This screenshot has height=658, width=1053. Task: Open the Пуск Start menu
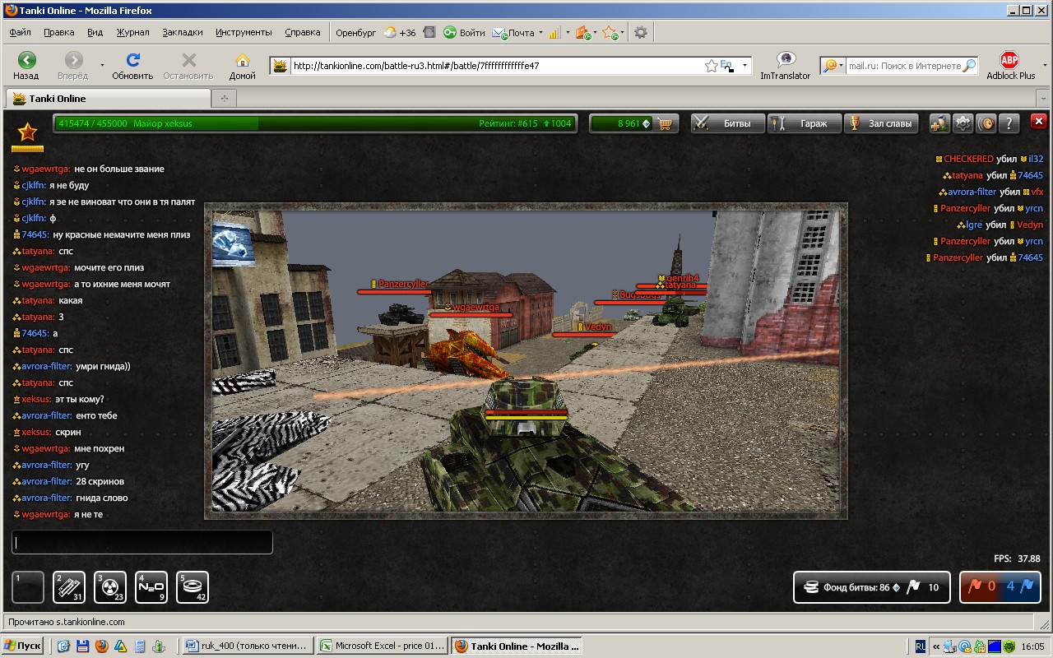coord(24,646)
